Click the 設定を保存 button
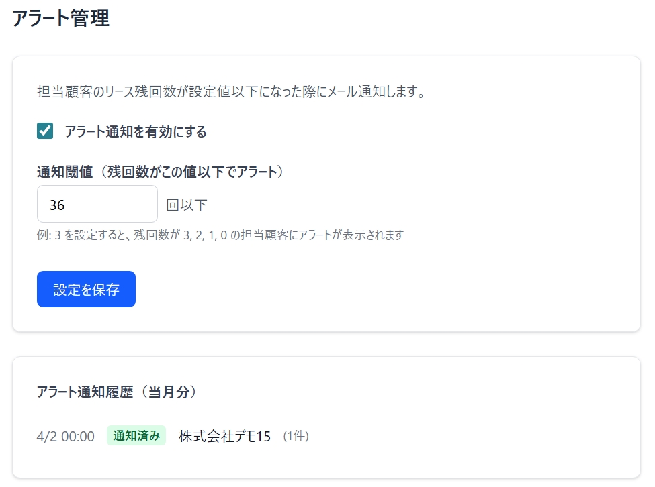This screenshot has height=487, width=655. click(x=86, y=289)
